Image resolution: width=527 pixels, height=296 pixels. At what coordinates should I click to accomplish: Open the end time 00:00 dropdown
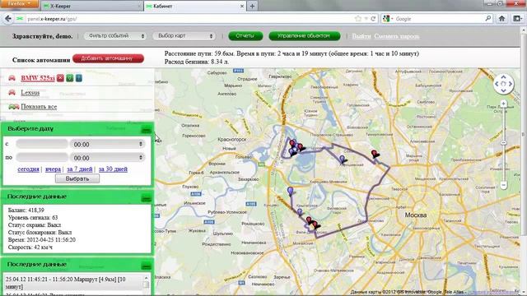click(107, 158)
